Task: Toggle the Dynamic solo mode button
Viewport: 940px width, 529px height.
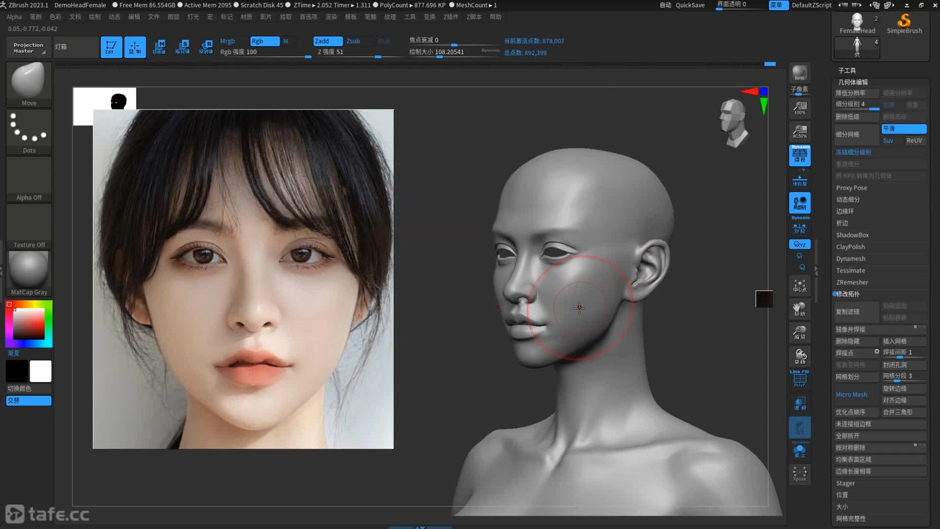Action: coord(799,450)
